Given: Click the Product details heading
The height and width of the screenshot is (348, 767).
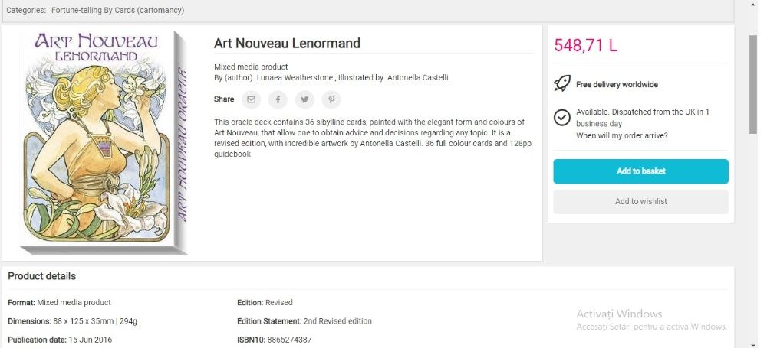Looking at the screenshot, I should tap(41, 276).
